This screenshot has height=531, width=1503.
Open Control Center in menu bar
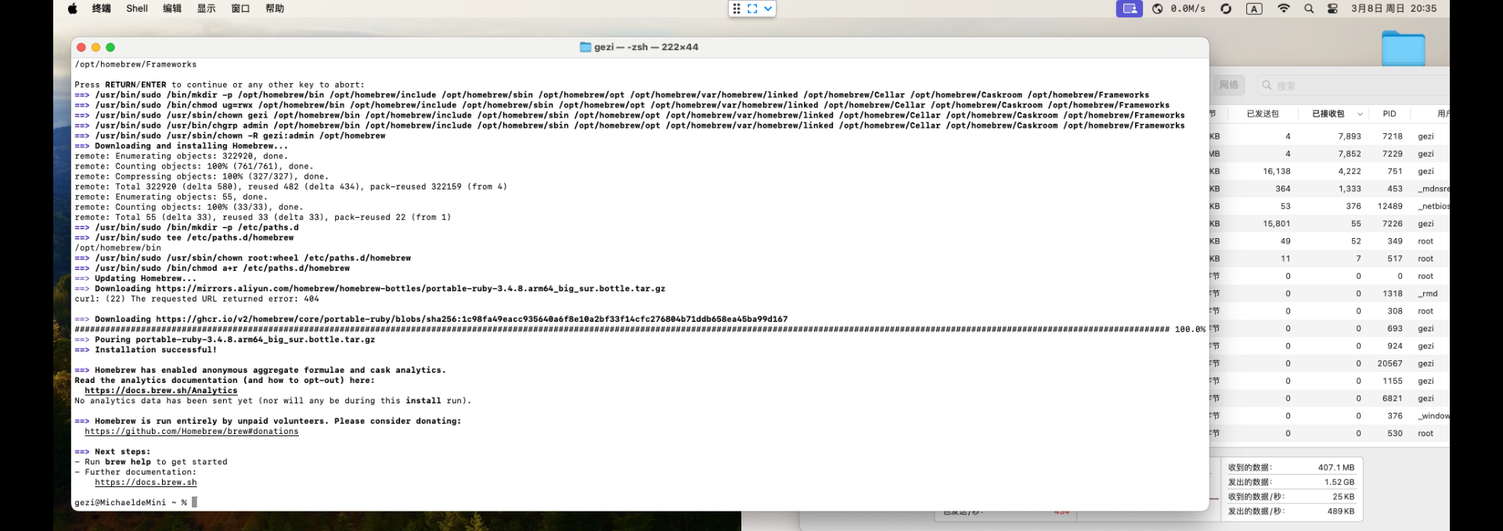[1332, 9]
